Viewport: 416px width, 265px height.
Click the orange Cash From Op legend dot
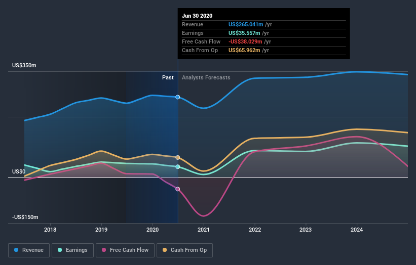point(165,250)
